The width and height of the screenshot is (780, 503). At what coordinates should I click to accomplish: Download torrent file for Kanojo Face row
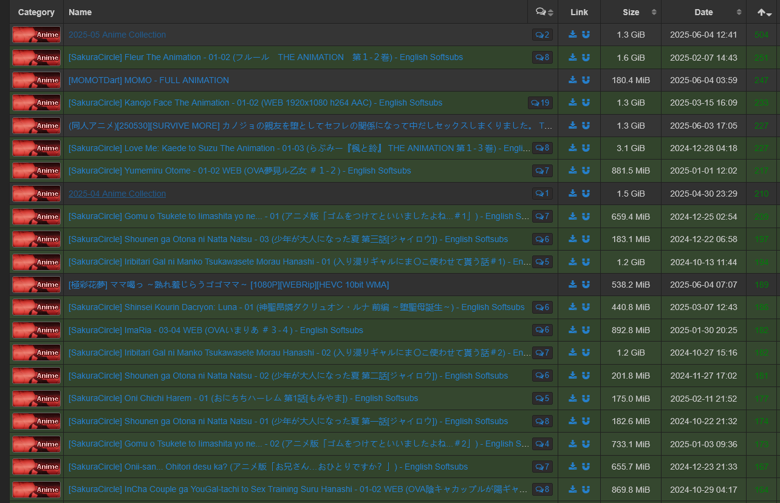coord(572,103)
